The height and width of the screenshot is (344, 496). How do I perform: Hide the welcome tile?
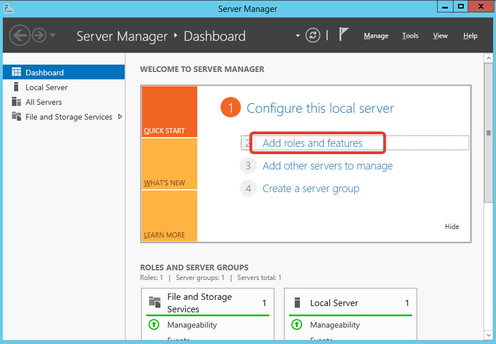[x=452, y=226]
